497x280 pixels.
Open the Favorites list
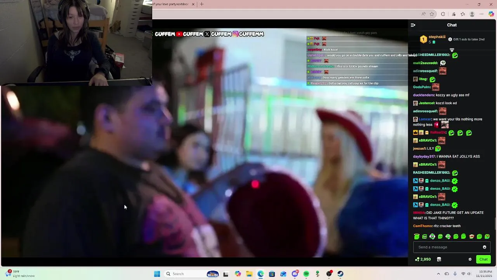(x=462, y=14)
